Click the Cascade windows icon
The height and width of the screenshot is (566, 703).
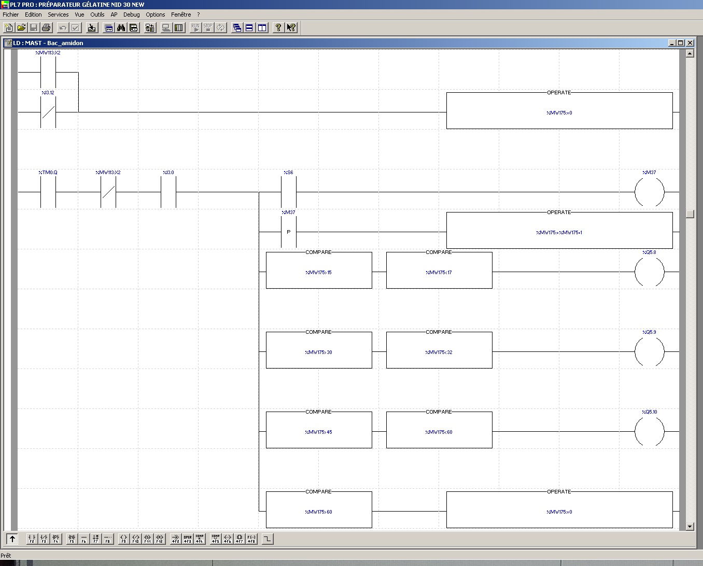coord(237,27)
